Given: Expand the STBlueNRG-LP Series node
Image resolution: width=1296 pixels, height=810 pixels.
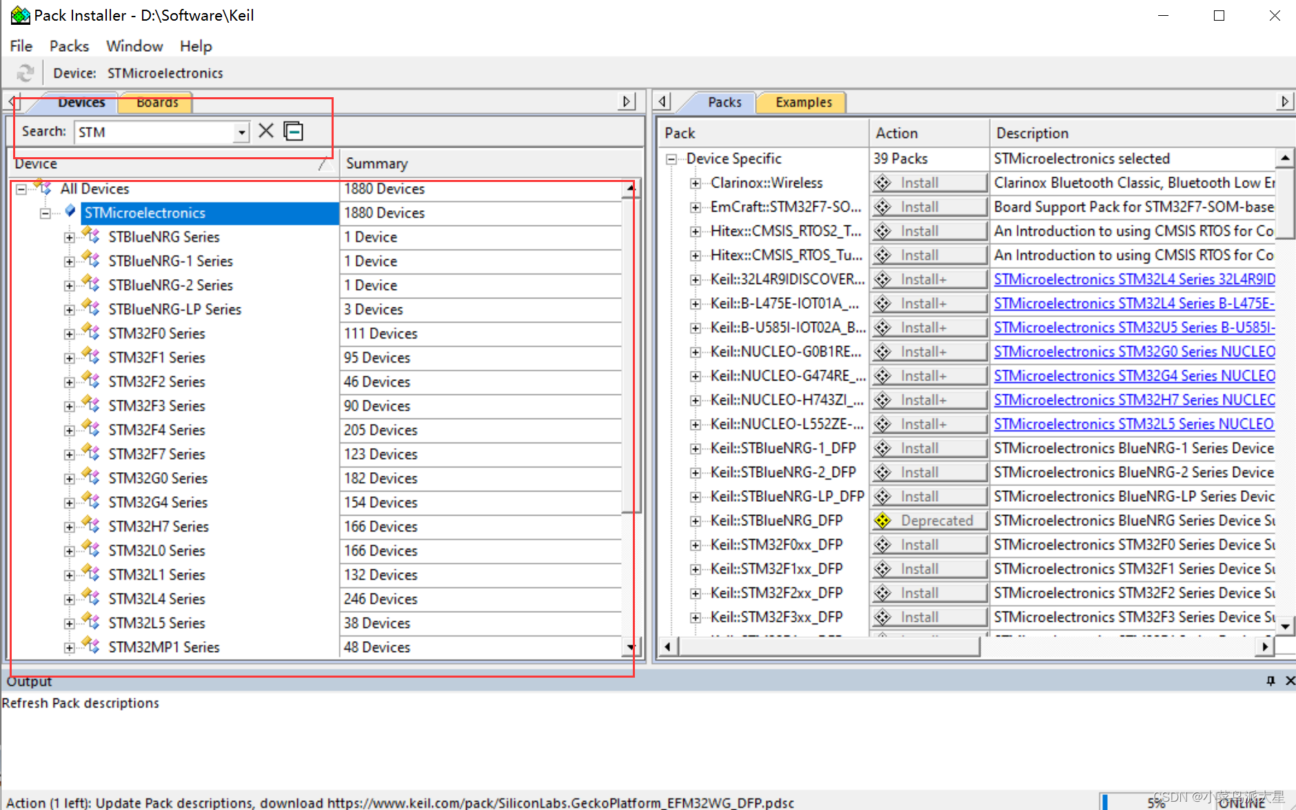Looking at the screenshot, I should point(69,310).
